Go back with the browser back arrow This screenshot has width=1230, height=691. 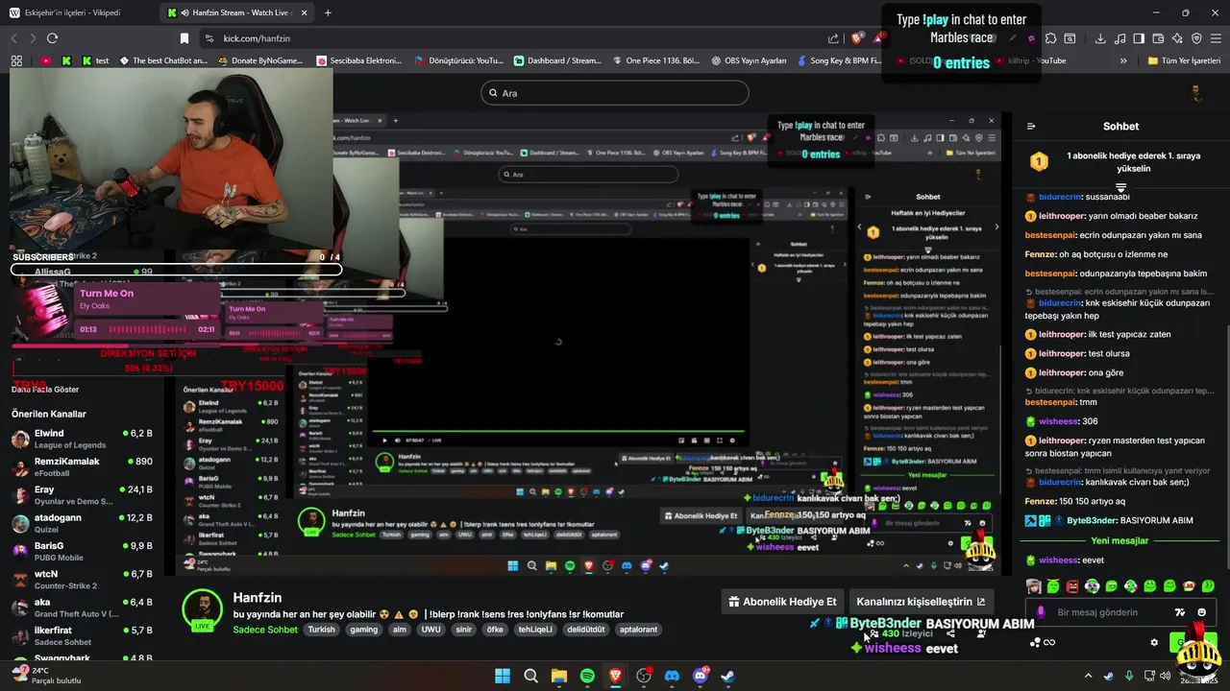(13, 38)
